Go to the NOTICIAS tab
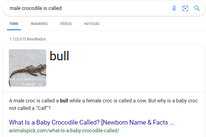 [92, 24]
